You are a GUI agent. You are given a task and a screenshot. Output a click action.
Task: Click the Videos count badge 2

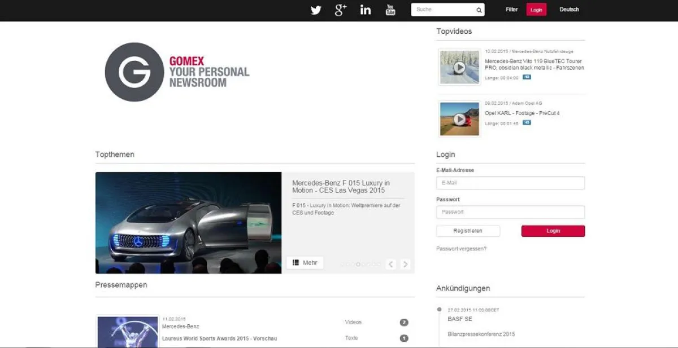[x=404, y=323]
